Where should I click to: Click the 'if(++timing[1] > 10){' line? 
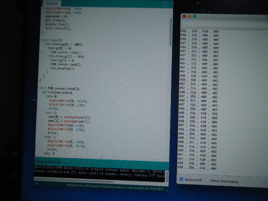tap(66, 57)
